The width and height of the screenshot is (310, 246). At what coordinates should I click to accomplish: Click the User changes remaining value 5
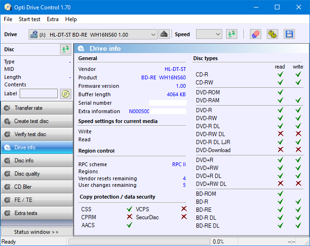[x=184, y=185]
